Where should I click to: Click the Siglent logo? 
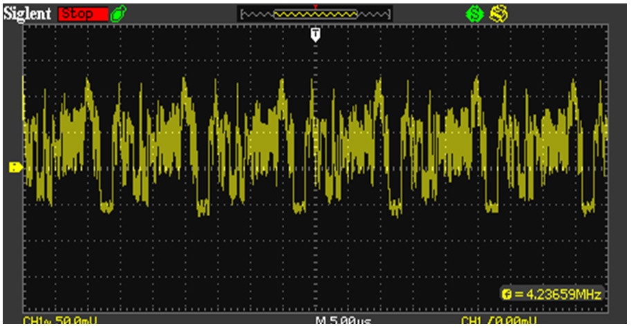point(29,13)
